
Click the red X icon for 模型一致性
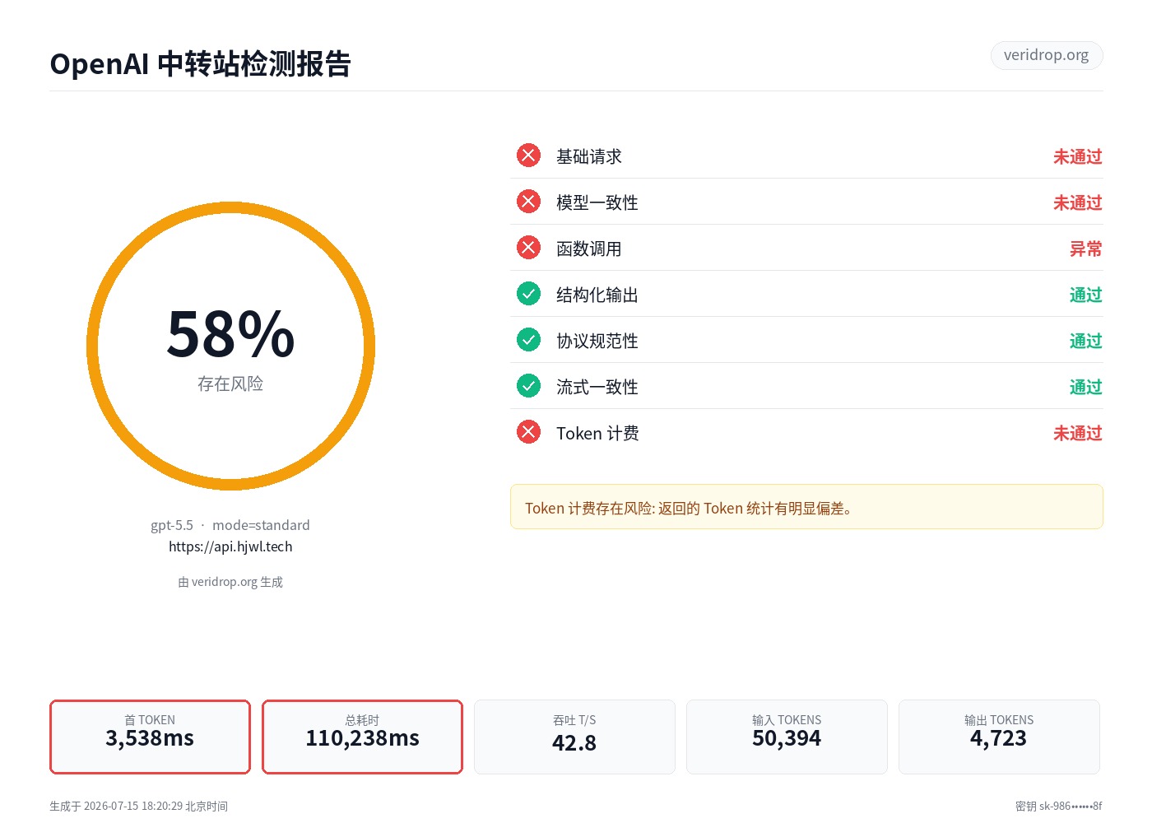528,202
